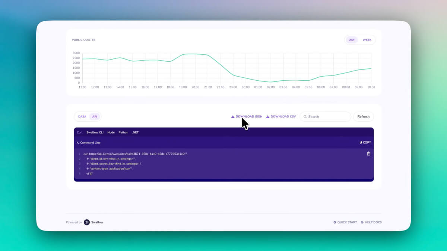Viewport: 447px width, 251px height.
Task: Click the 02:00 label on chart axis
Action: click(271, 87)
